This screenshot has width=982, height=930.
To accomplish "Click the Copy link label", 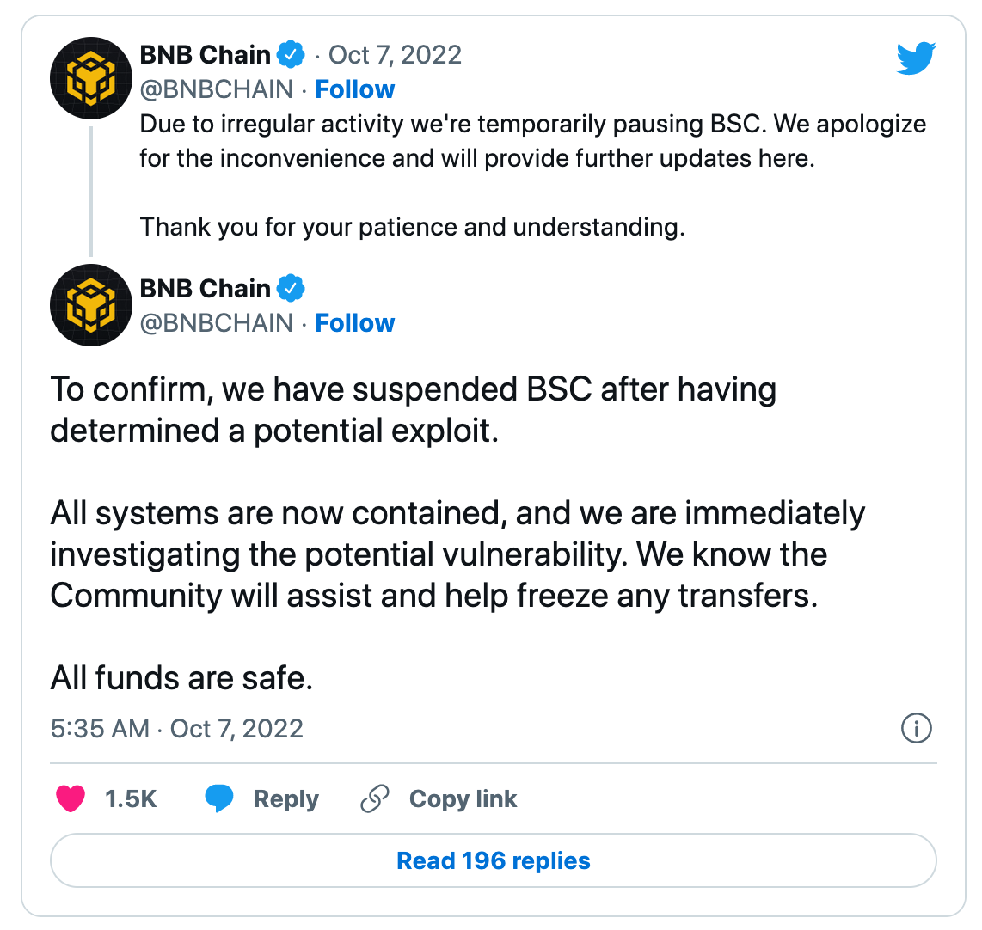I will (463, 799).
